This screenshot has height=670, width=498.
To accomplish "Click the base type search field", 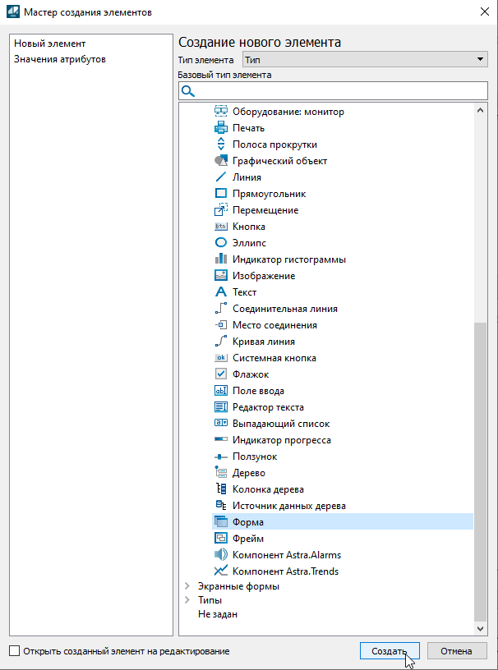I will [x=337, y=91].
